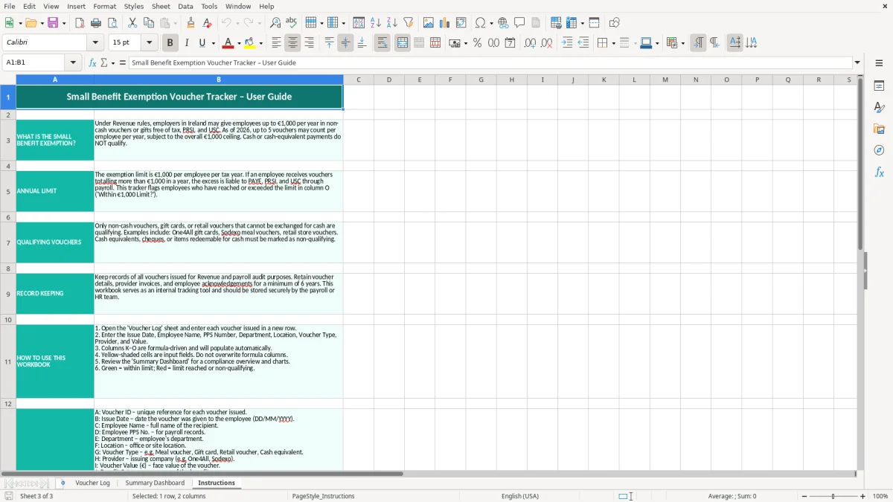Select column C header

tap(358, 80)
